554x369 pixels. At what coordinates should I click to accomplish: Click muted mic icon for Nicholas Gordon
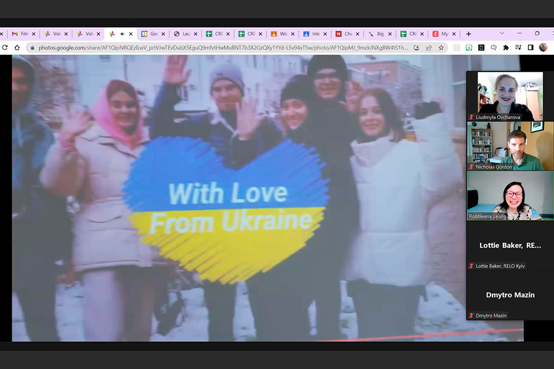pyautogui.click(x=472, y=167)
